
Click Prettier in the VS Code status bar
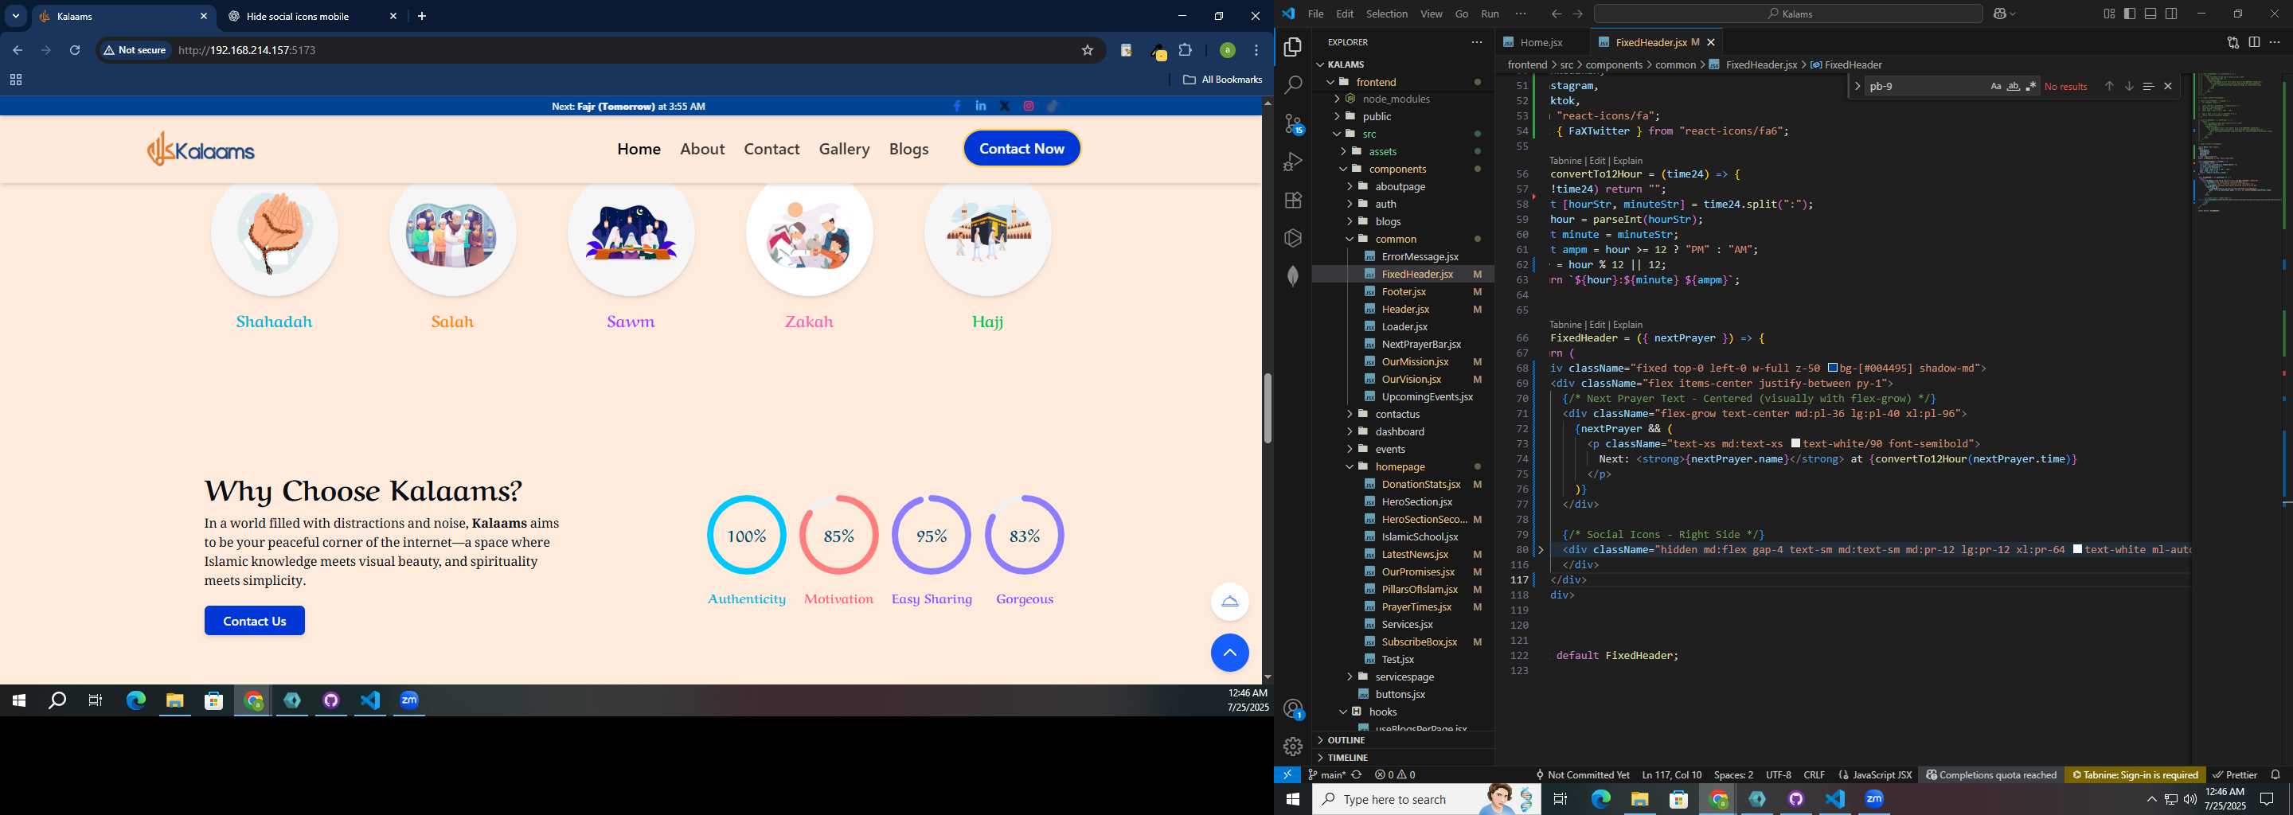(x=2234, y=775)
